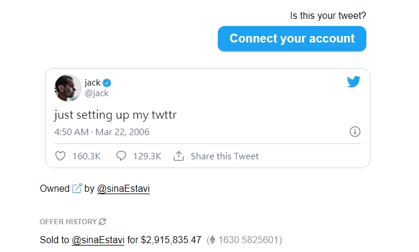The height and width of the screenshot is (252, 419).
Task: Click jack's profile picture
Action: coord(68,88)
